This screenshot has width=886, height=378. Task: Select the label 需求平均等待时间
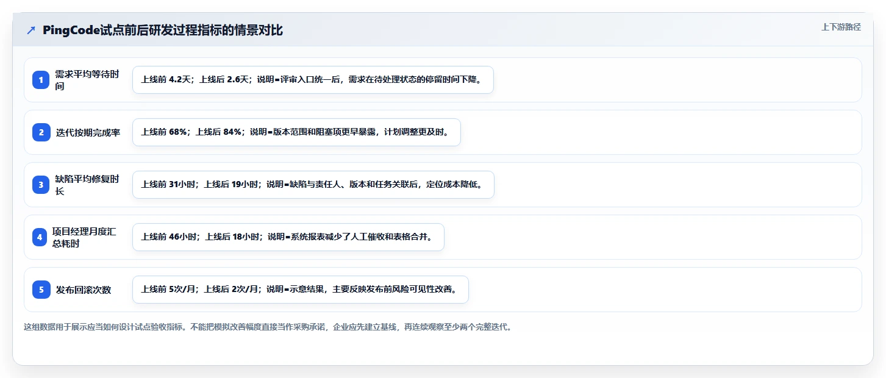(x=87, y=80)
